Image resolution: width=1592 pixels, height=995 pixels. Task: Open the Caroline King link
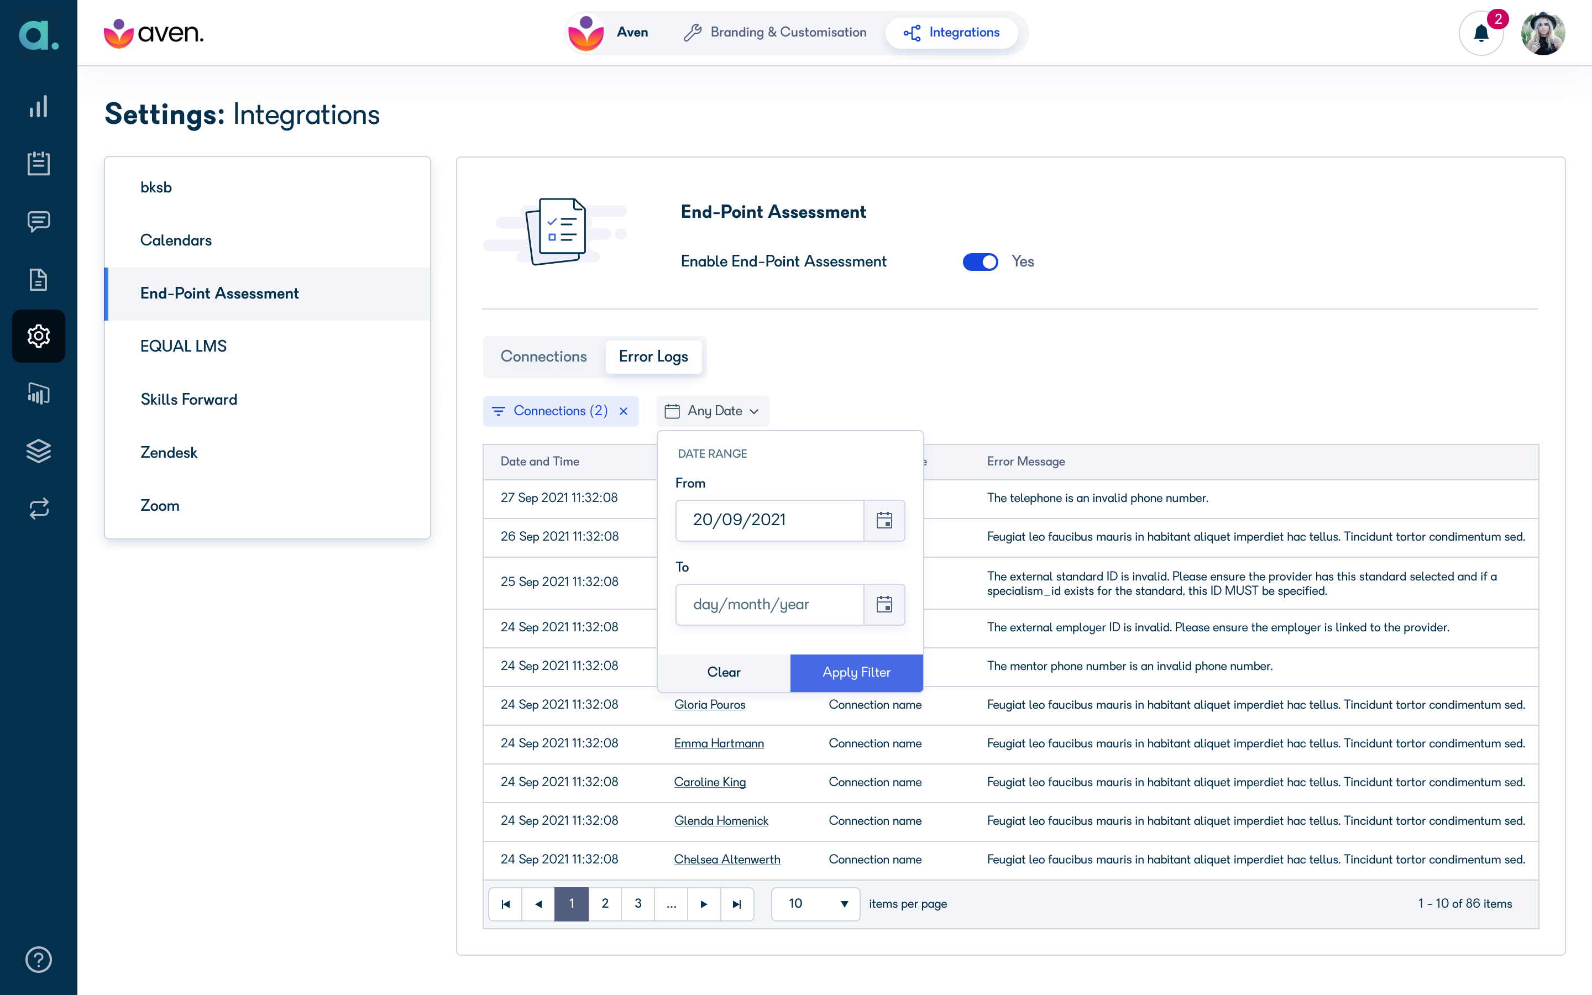point(710,782)
